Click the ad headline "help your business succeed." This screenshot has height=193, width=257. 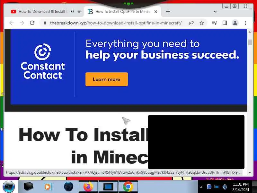(x=162, y=55)
